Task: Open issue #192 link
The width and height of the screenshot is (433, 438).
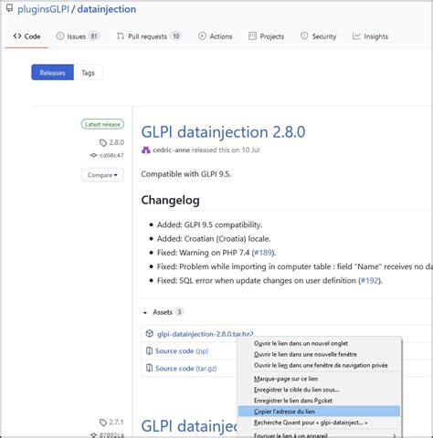Action: pyautogui.click(x=369, y=280)
